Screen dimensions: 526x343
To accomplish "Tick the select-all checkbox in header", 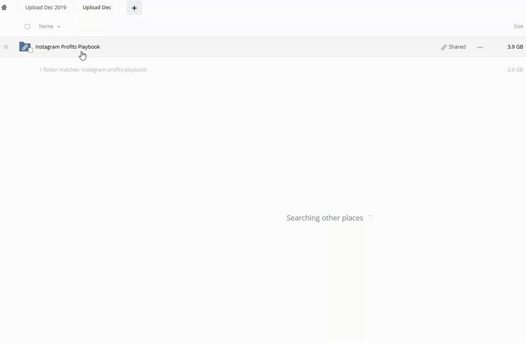I will 27,27.
